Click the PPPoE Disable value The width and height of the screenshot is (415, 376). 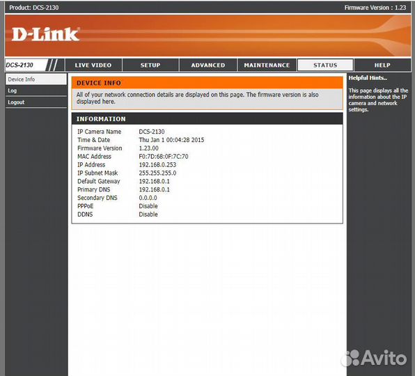click(x=148, y=206)
